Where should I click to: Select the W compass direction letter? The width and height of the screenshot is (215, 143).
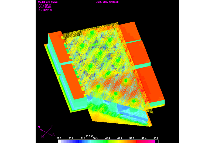[x=42, y=137]
